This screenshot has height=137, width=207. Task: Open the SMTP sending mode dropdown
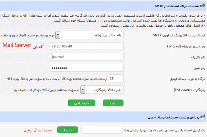tap(89, 35)
